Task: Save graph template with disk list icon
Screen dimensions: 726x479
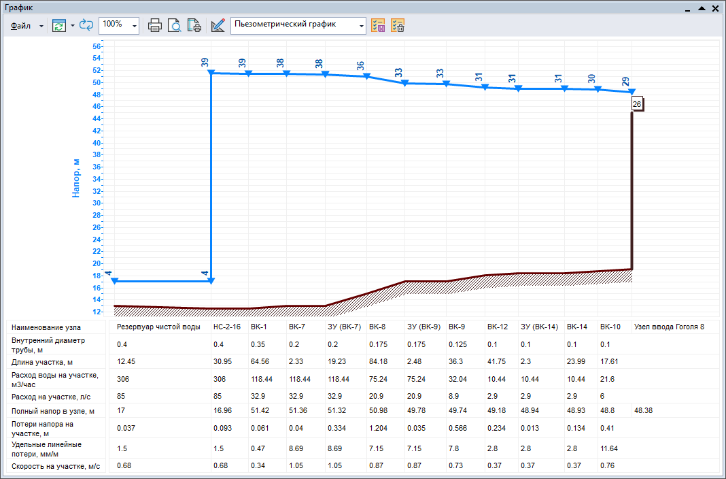Action: (x=379, y=26)
